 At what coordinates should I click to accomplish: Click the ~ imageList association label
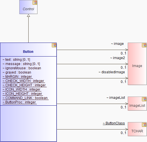point(116,98)
